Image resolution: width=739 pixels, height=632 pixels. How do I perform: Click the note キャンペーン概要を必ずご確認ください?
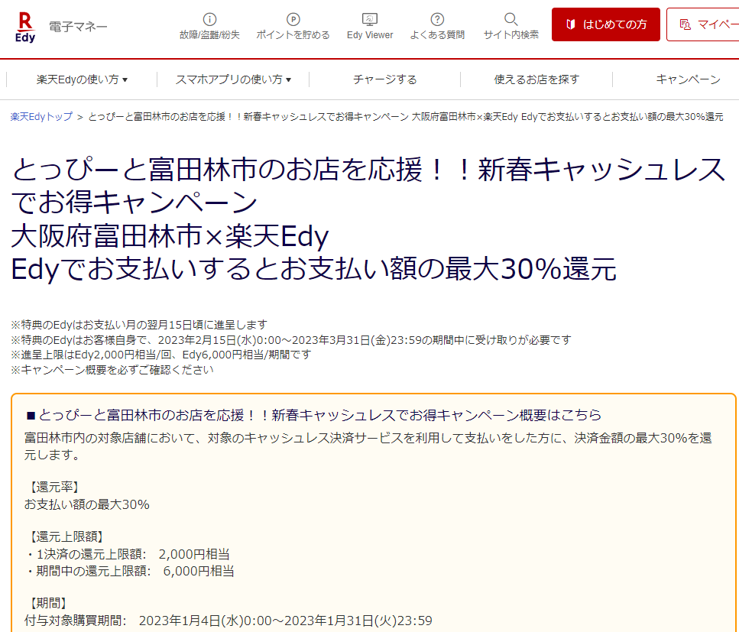112,369
